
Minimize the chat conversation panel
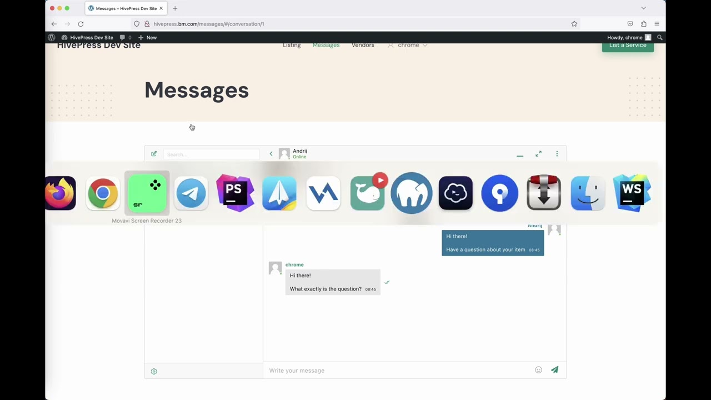(x=520, y=156)
